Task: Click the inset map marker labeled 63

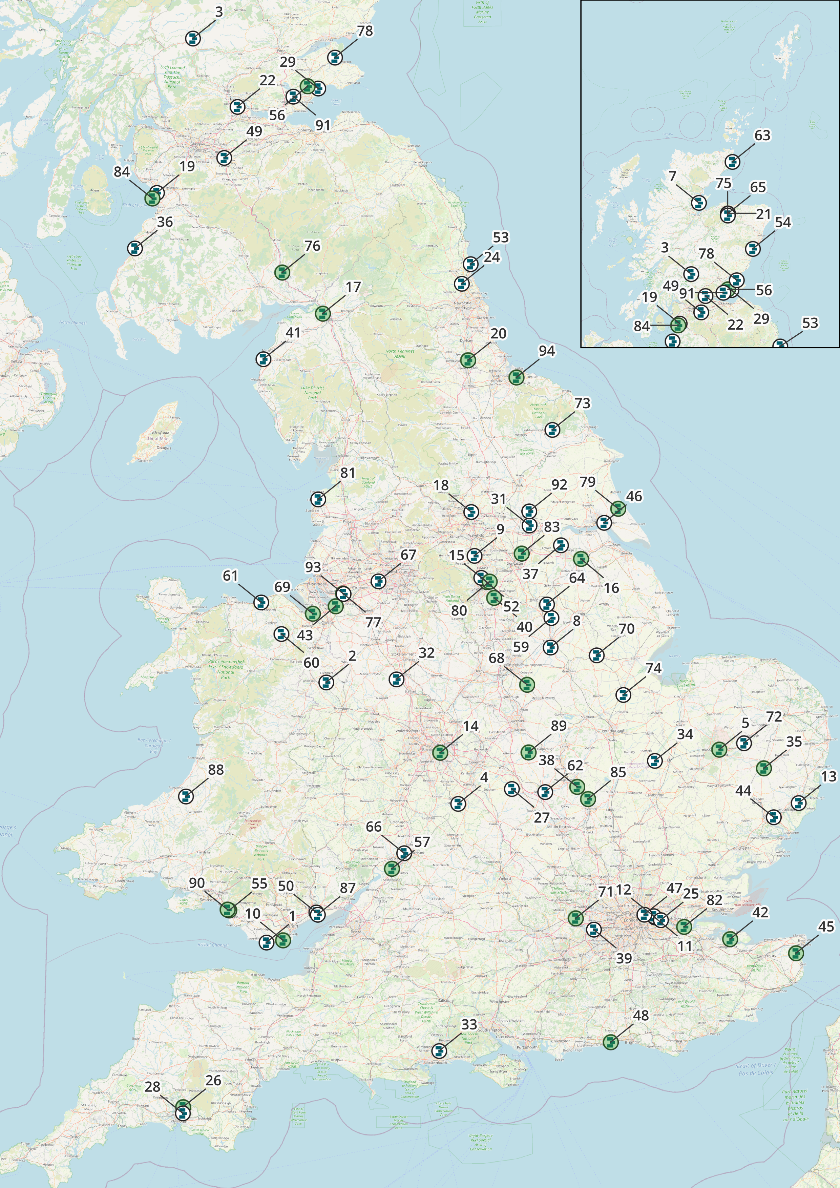Action: click(x=732, y=162)
